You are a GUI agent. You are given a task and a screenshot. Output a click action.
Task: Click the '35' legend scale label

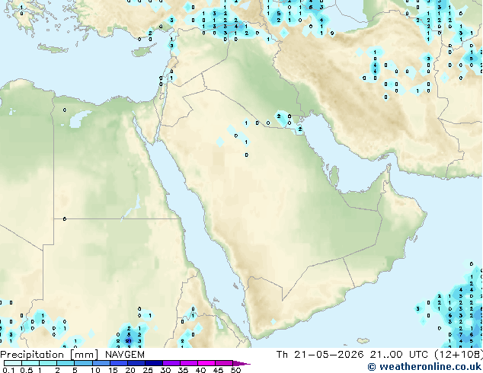(184, 370)
